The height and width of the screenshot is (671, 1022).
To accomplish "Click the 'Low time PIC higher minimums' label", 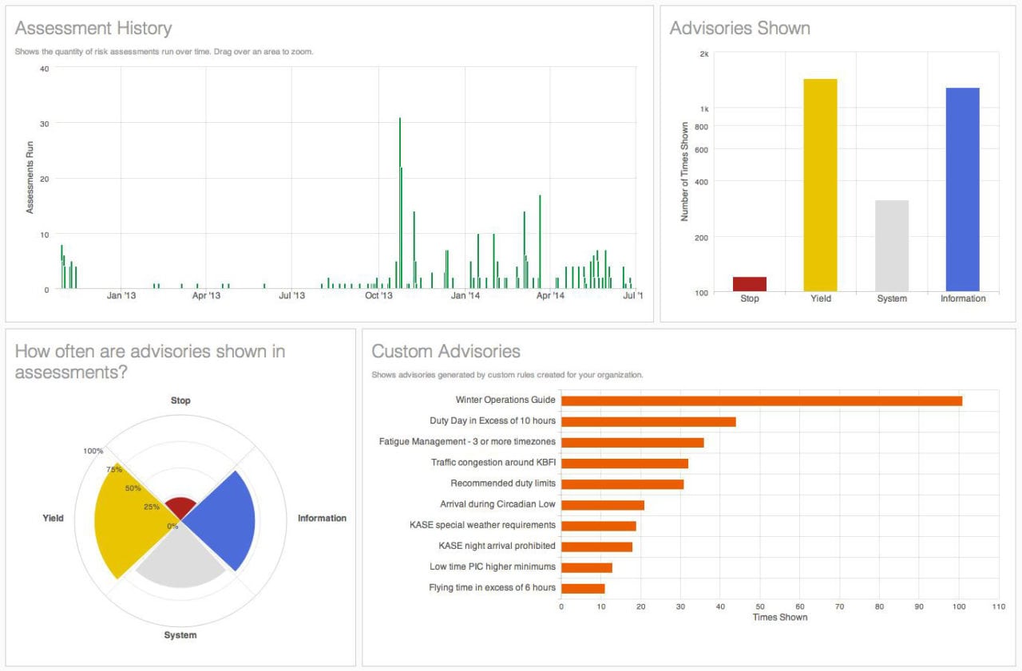I will pyautogui.click(x=493, y=566).
